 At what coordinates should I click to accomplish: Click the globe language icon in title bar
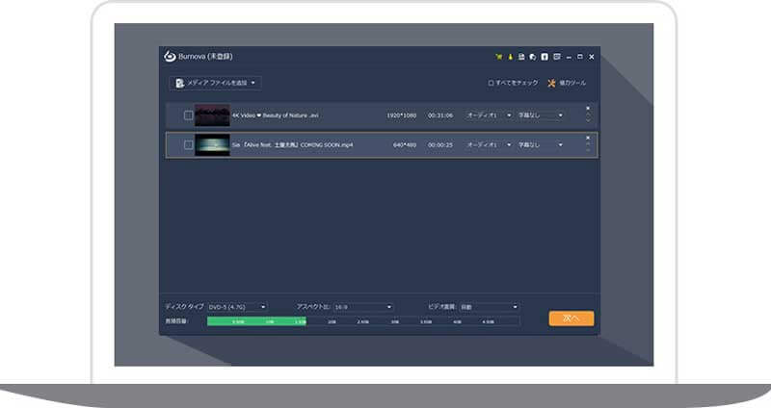(533, 57)
